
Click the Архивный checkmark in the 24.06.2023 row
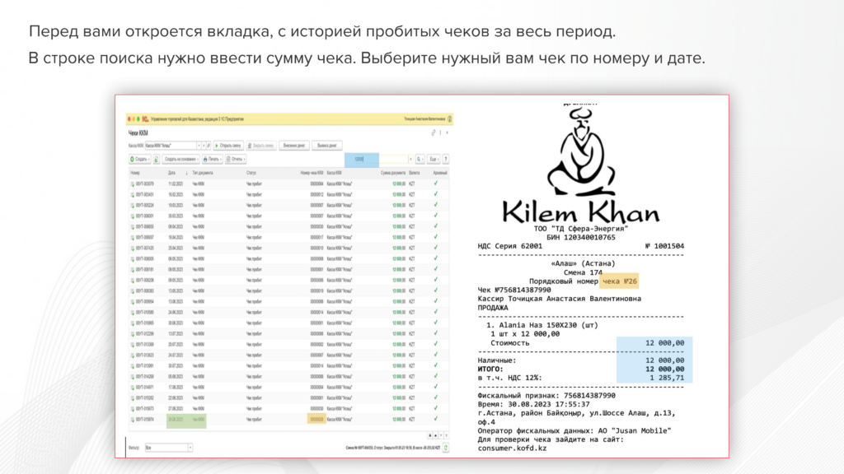click(435, 312)
